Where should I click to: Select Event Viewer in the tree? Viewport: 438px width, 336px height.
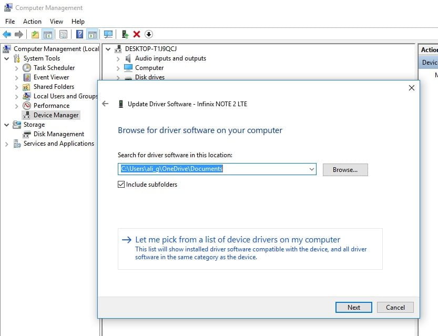tap(51, 77)
